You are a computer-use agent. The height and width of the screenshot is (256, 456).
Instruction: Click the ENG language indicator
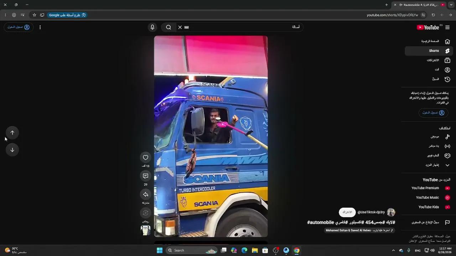tap(418, 250)
